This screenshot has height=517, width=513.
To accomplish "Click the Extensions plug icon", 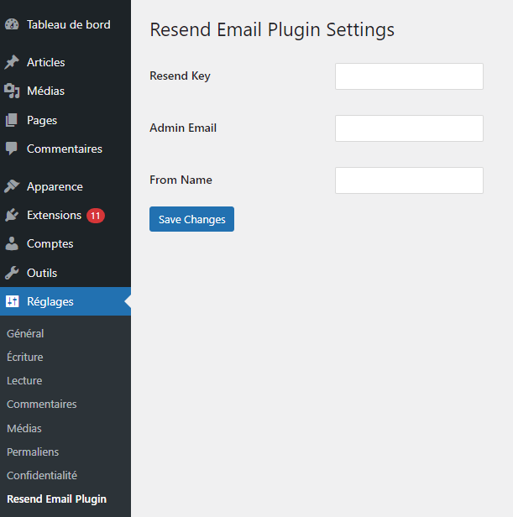I will 12,215.
